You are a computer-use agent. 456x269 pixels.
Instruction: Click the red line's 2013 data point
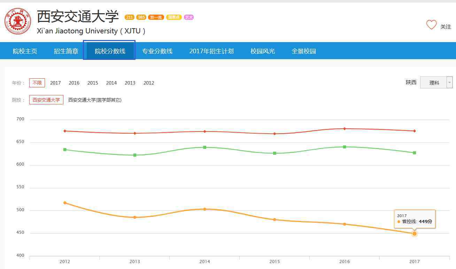click(135, 133)
